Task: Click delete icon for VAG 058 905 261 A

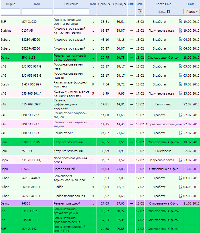Action: 181,93
